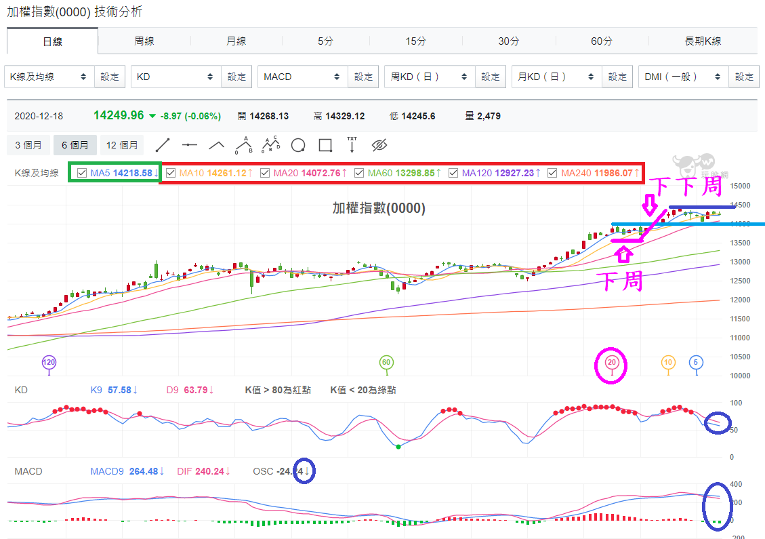Select the OAB wave drawing tool

click(243, 145)
